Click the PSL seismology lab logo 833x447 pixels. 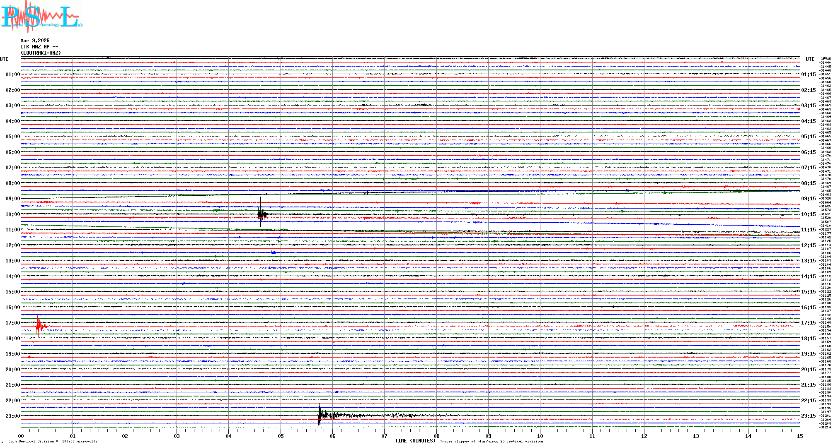click(41, 17)
